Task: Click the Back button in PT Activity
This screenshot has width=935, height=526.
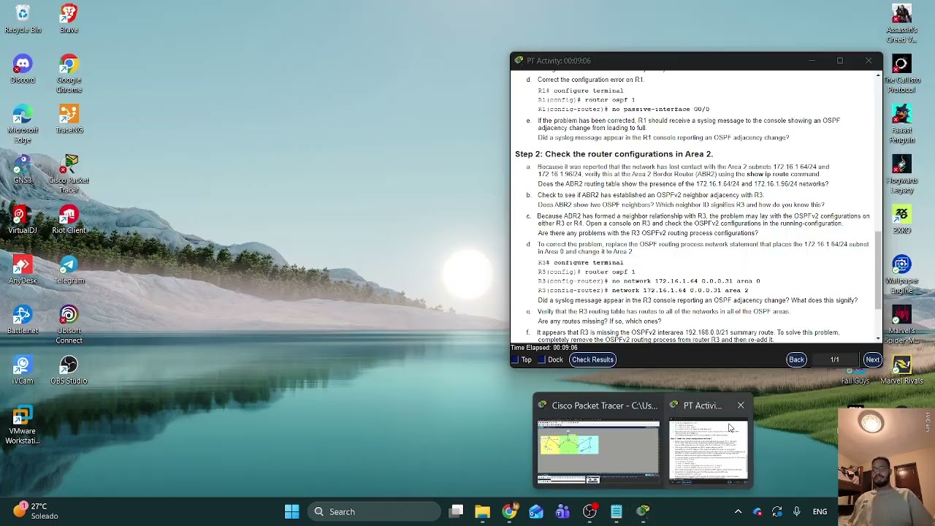Action: (x=796, y=359)
